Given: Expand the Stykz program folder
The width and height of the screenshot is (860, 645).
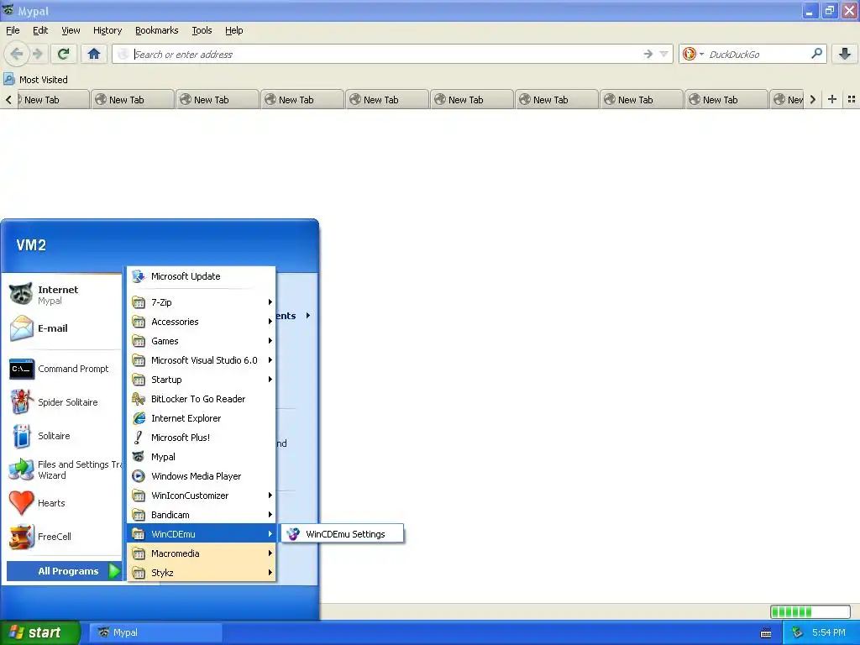Looking at the screenshot, I should (202, 573).
